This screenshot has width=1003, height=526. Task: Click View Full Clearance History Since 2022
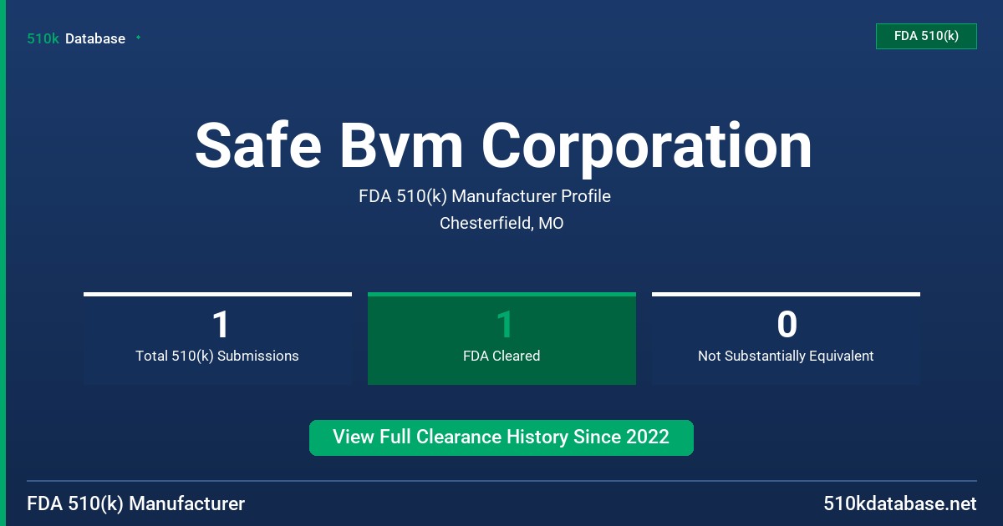click(501, 437)
